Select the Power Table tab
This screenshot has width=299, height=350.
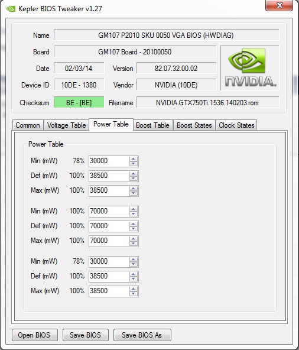[x=111, y=124]
